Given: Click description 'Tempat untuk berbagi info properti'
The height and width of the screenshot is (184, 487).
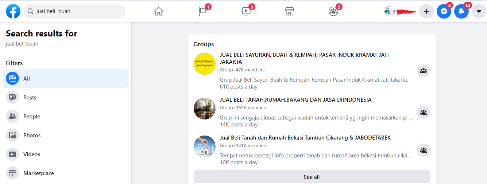Looking at the screenshot, I should tap(316, 156).
